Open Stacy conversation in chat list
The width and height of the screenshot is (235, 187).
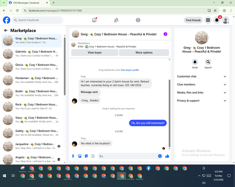31,120
